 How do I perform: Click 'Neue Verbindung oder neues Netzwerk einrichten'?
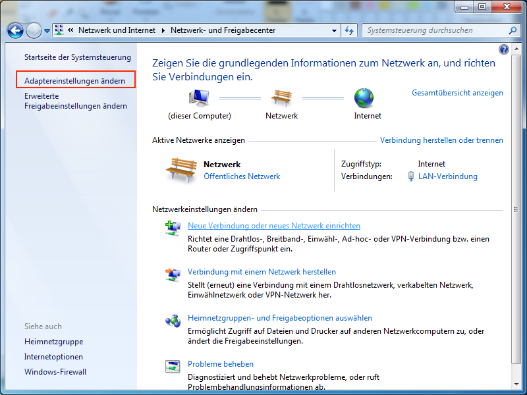pyautogui.click(x=274, y=226)
